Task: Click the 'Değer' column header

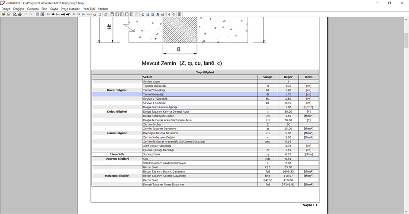Action: (288, 77)
